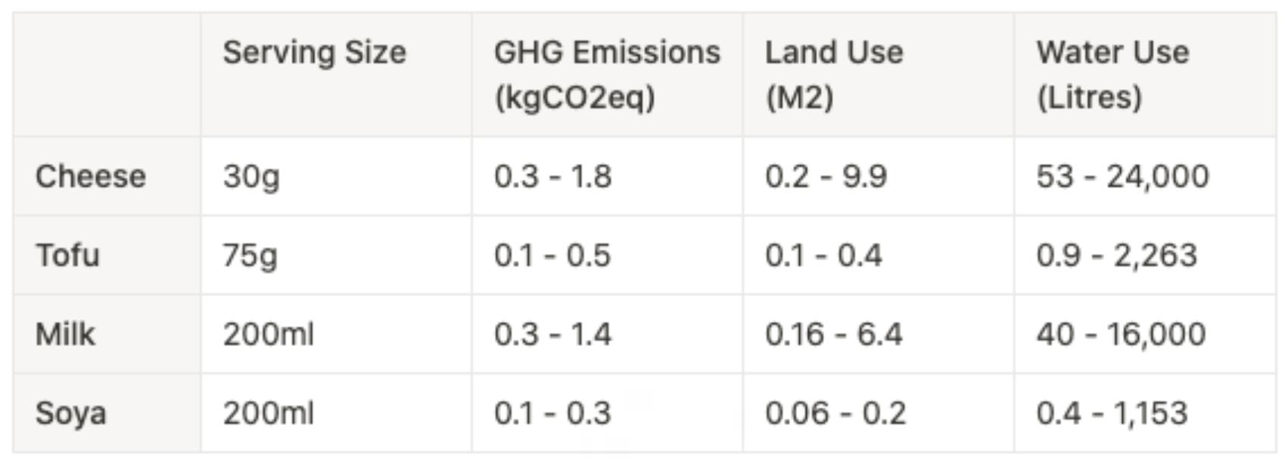This screenshot has width=1288, height=473.
Task: Click the Serving Size column header
Action: [x=314, y=53]
